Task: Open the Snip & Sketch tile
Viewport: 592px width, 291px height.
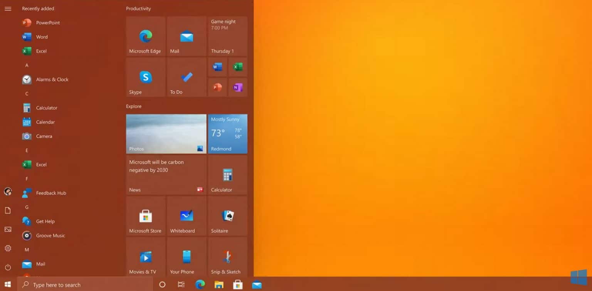Action: (x=227, y=256)
